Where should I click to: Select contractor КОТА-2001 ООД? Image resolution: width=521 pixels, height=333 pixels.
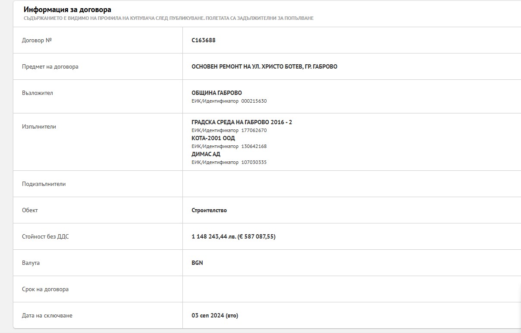tap(213, 138)
